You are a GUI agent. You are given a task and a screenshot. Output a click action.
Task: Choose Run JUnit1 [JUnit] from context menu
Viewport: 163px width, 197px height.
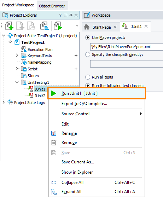point(97,93)
